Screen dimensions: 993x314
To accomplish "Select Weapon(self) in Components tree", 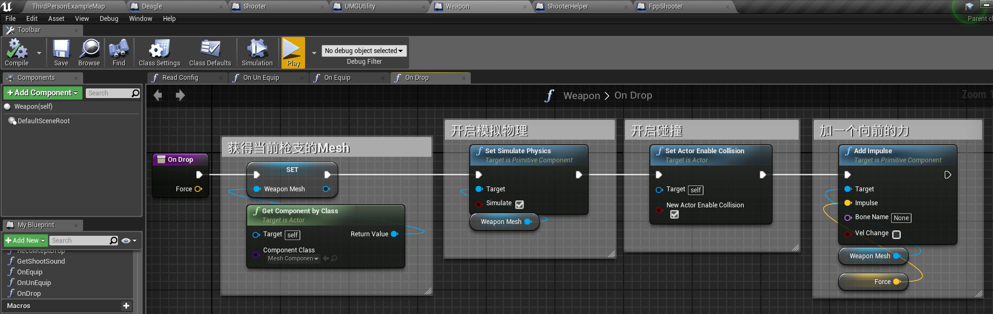I will click(x=33, y=107).
